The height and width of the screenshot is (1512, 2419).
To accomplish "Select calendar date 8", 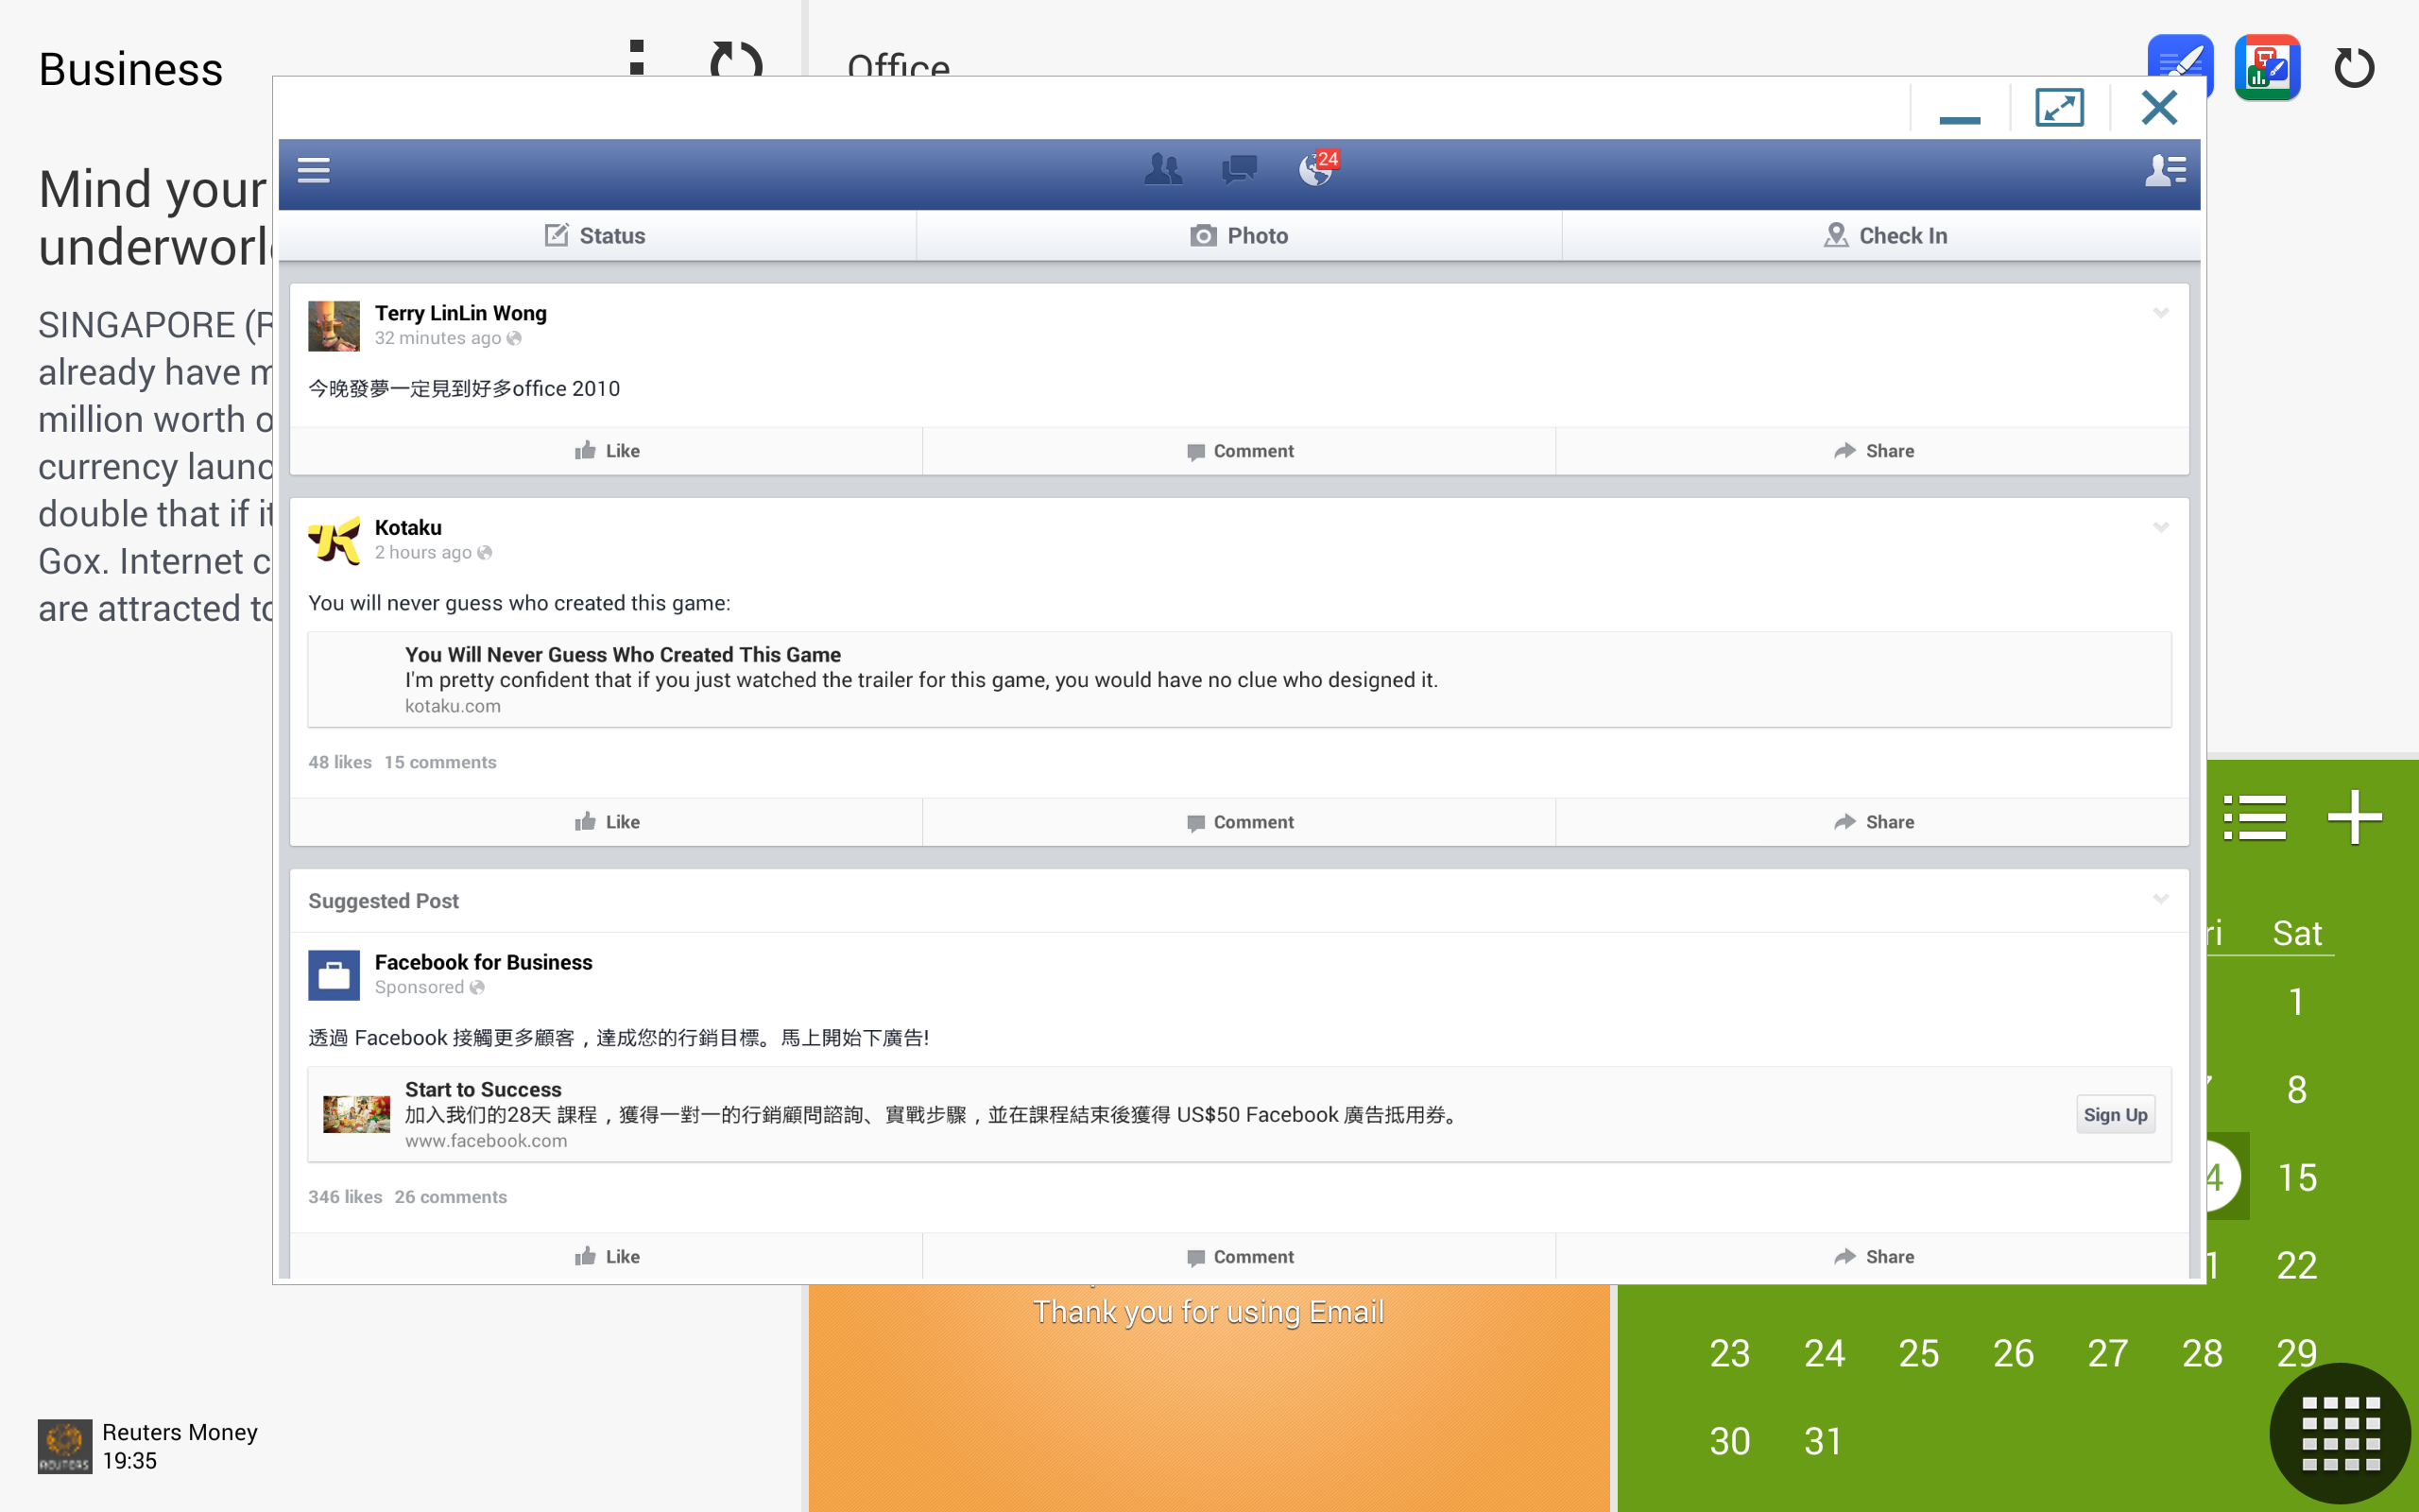I will coord(2296,1089).
